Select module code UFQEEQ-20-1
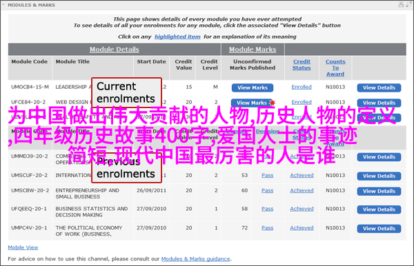Image resolution: width=414 pixels, height=266 pixels. click(29, 209)
